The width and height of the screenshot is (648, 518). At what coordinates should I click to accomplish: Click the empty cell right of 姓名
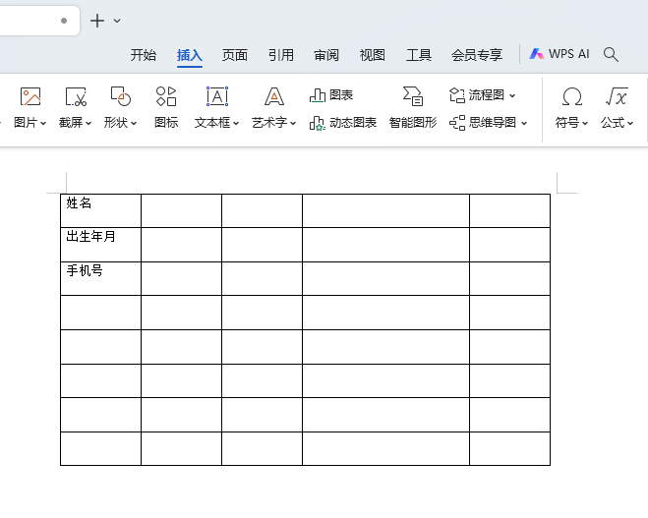pos(182,210)
